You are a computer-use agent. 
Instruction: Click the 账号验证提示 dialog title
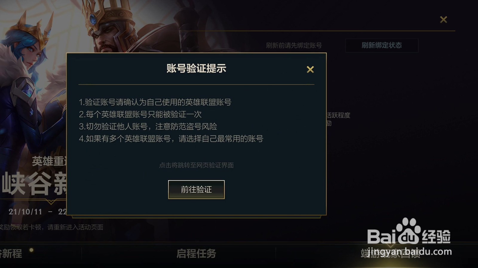[196, 68]
